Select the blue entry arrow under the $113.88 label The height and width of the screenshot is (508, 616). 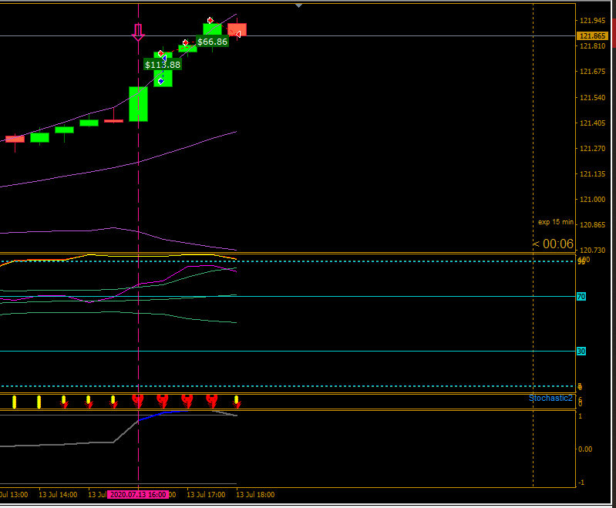tap(160, 82)
